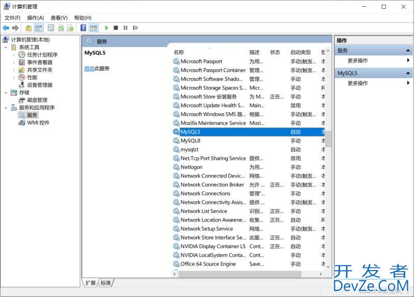Collapse the 存储 tree node
Screen dimensions: 414x297
click(x=6, y=93)
